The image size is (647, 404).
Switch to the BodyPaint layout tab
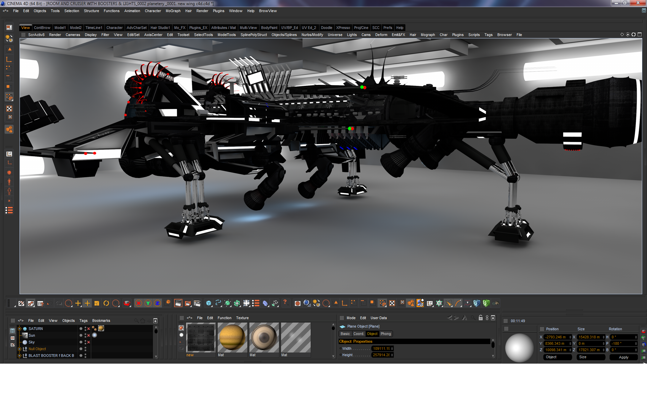(x=269, y=28)
